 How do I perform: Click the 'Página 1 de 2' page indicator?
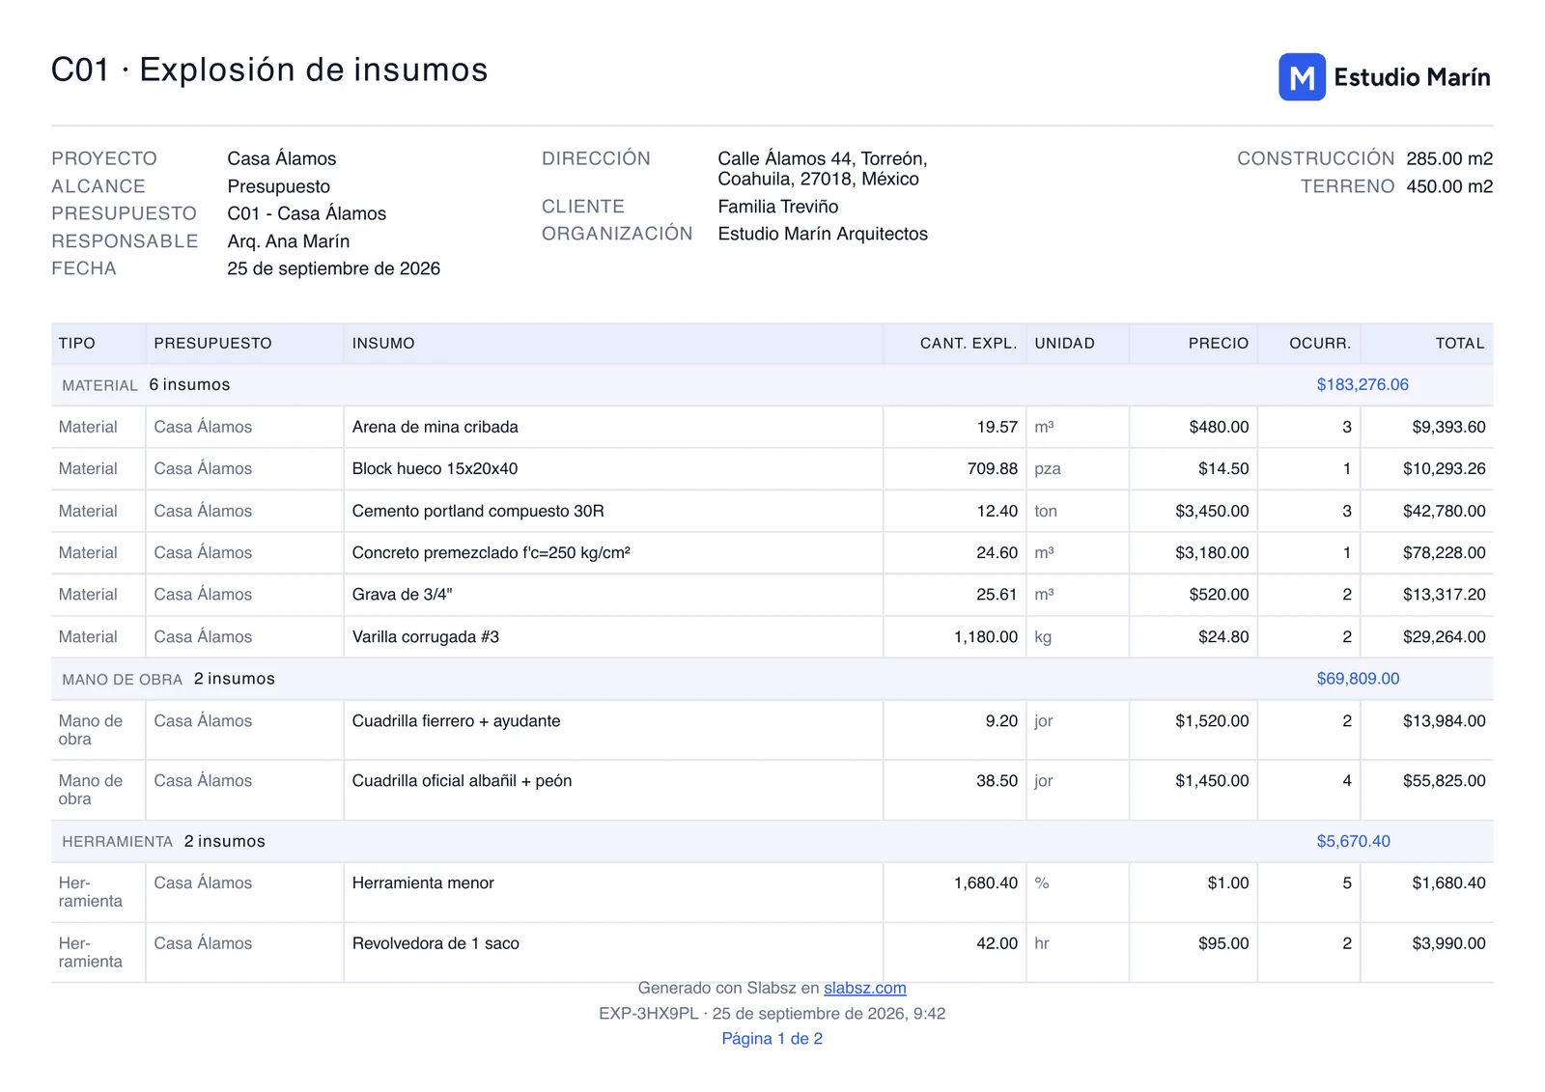click(x=772, y=1038)
